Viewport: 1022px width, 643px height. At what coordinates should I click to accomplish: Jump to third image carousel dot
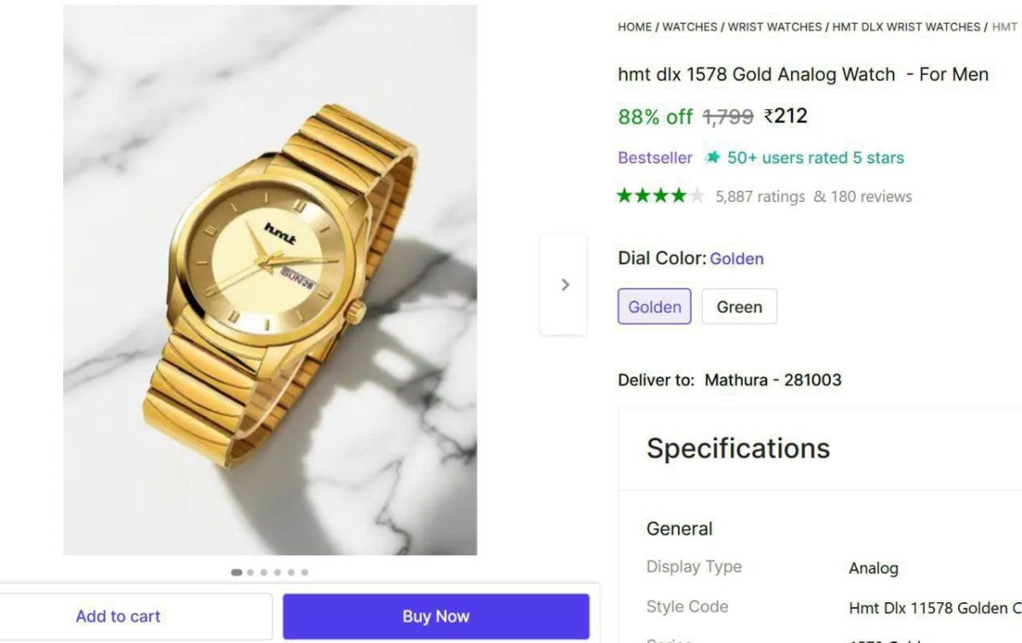[x=264, y=572]
